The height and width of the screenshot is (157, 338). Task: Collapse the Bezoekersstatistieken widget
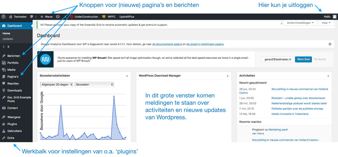tap(127, 76)
